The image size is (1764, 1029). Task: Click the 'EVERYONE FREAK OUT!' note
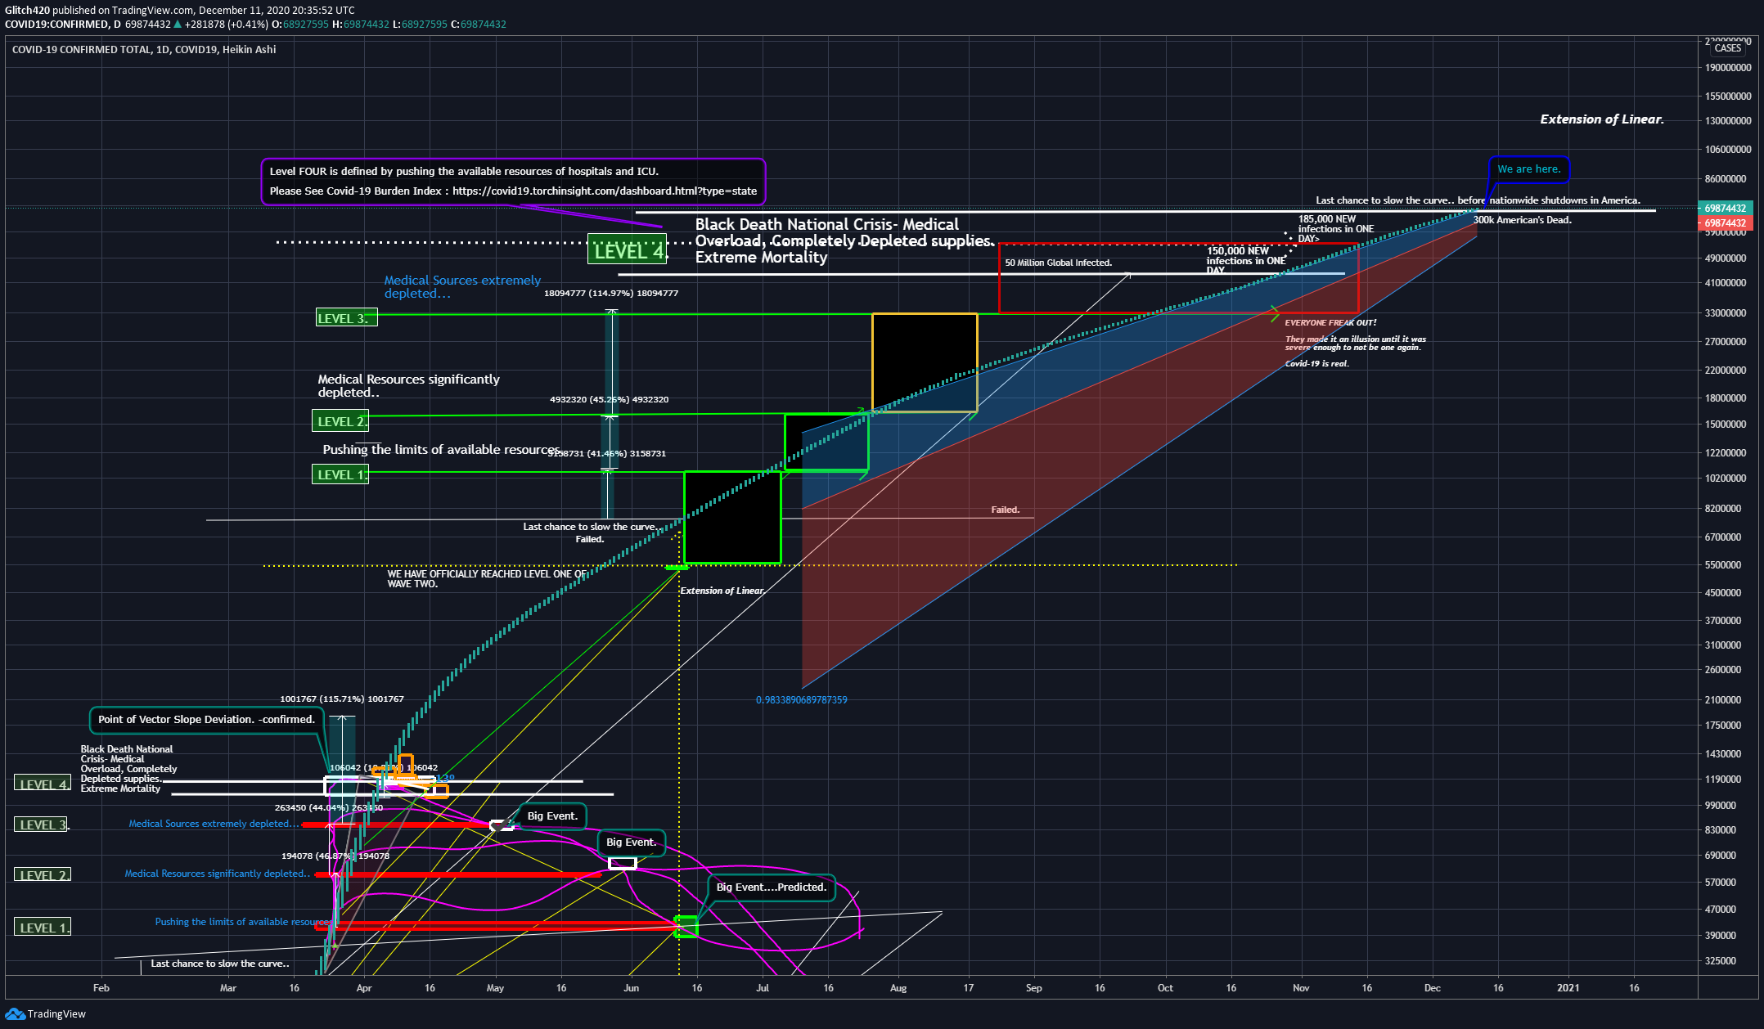1330,323
